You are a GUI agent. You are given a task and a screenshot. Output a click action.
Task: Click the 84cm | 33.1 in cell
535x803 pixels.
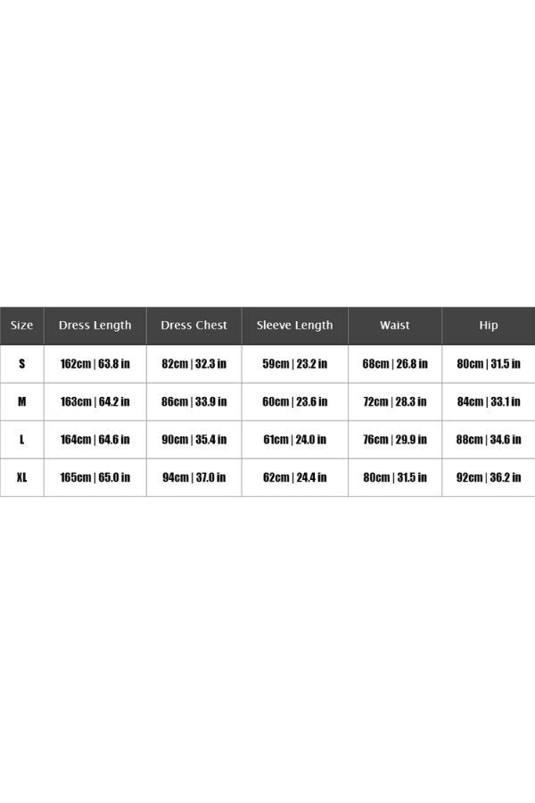pyautogui.click(x=489, y=401)
